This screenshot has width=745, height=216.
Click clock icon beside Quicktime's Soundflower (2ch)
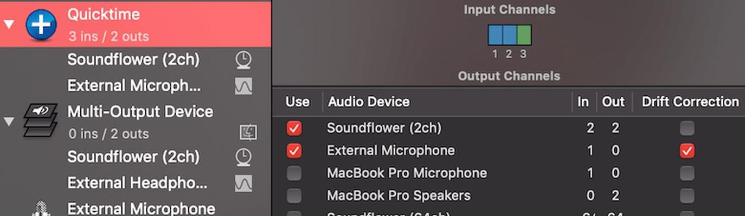243,60
